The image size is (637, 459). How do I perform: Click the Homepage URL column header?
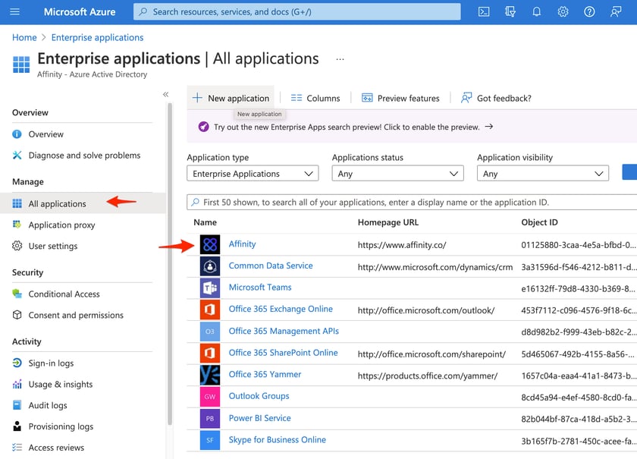(388, 222)
